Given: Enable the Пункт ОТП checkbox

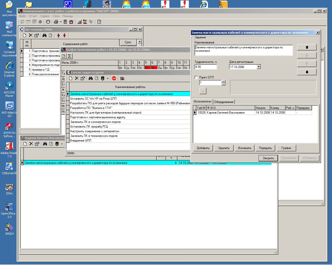Looking at the screenshot, I should (x=196, y=77).
